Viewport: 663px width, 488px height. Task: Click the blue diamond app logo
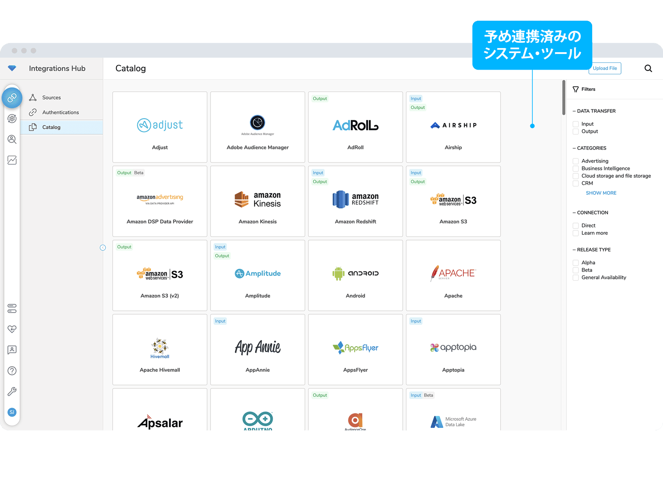coord(12,68)
